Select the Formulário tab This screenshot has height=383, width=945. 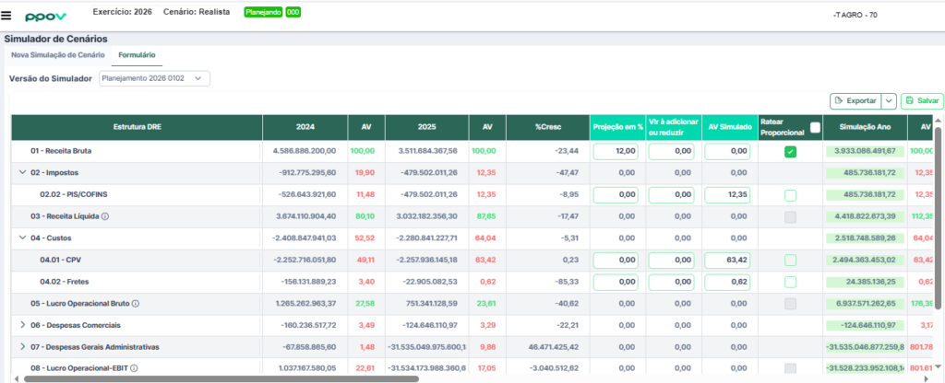coord(137,55)
